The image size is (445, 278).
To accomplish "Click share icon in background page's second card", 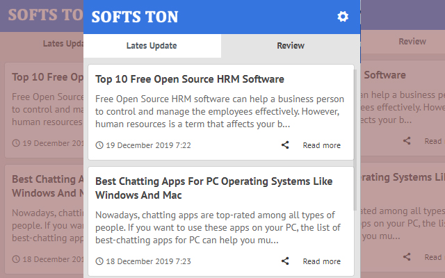I will 407,257.
